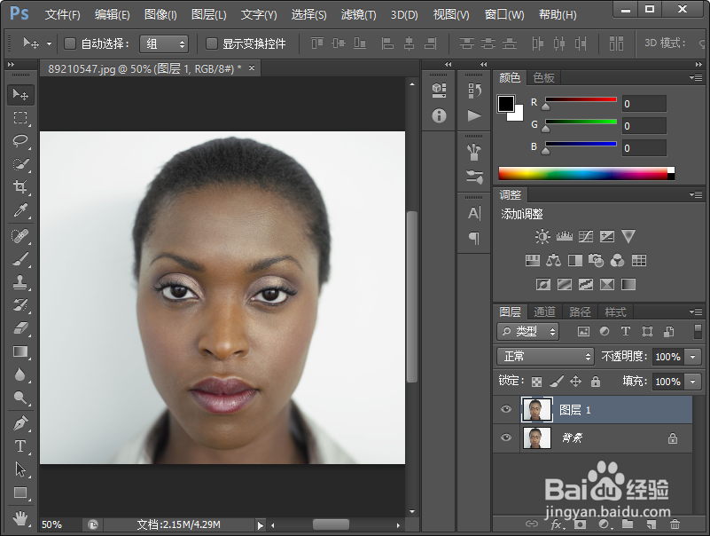Select the Horizontal Type tool
The width and height of the screenshot is (710, 536).
20,446
